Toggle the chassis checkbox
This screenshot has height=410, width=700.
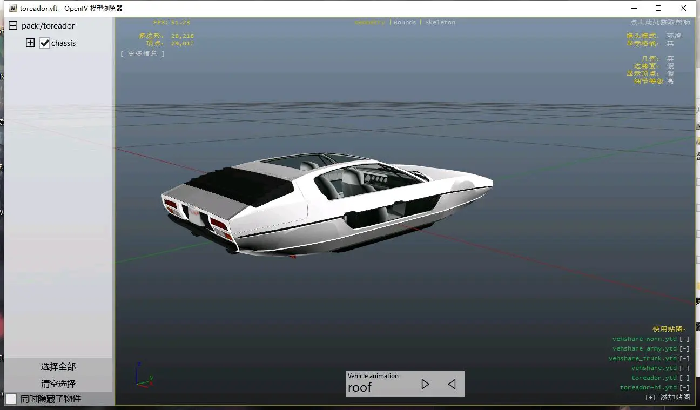coord(45,43)
